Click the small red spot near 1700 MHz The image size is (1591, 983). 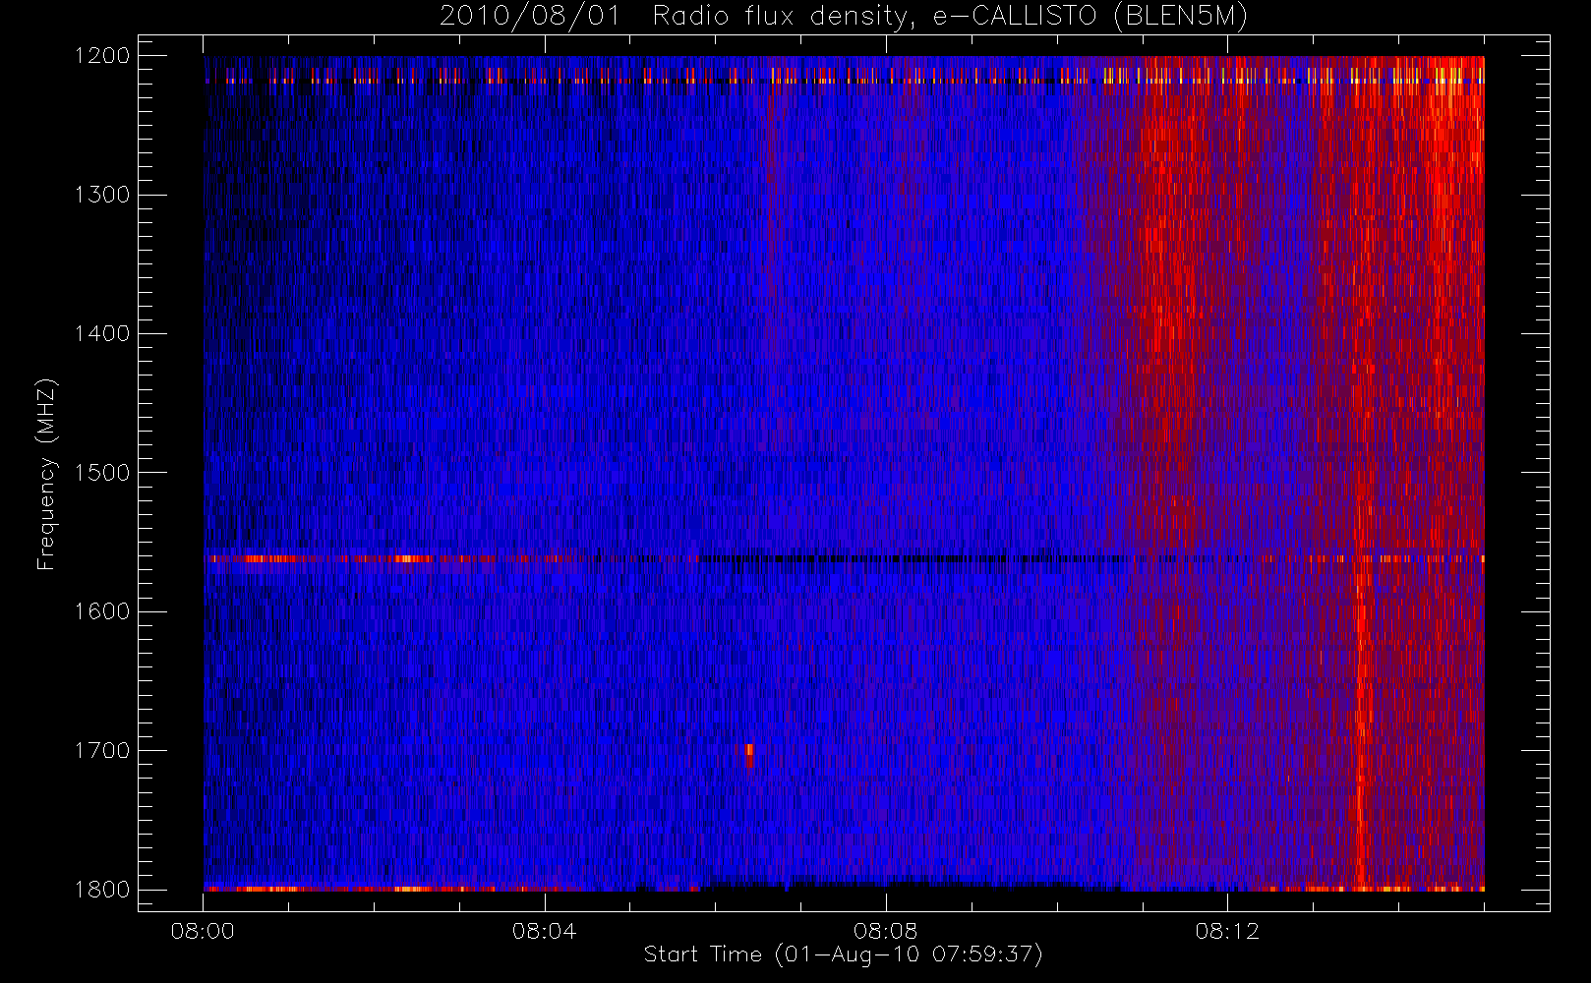(x=749, y=756)
